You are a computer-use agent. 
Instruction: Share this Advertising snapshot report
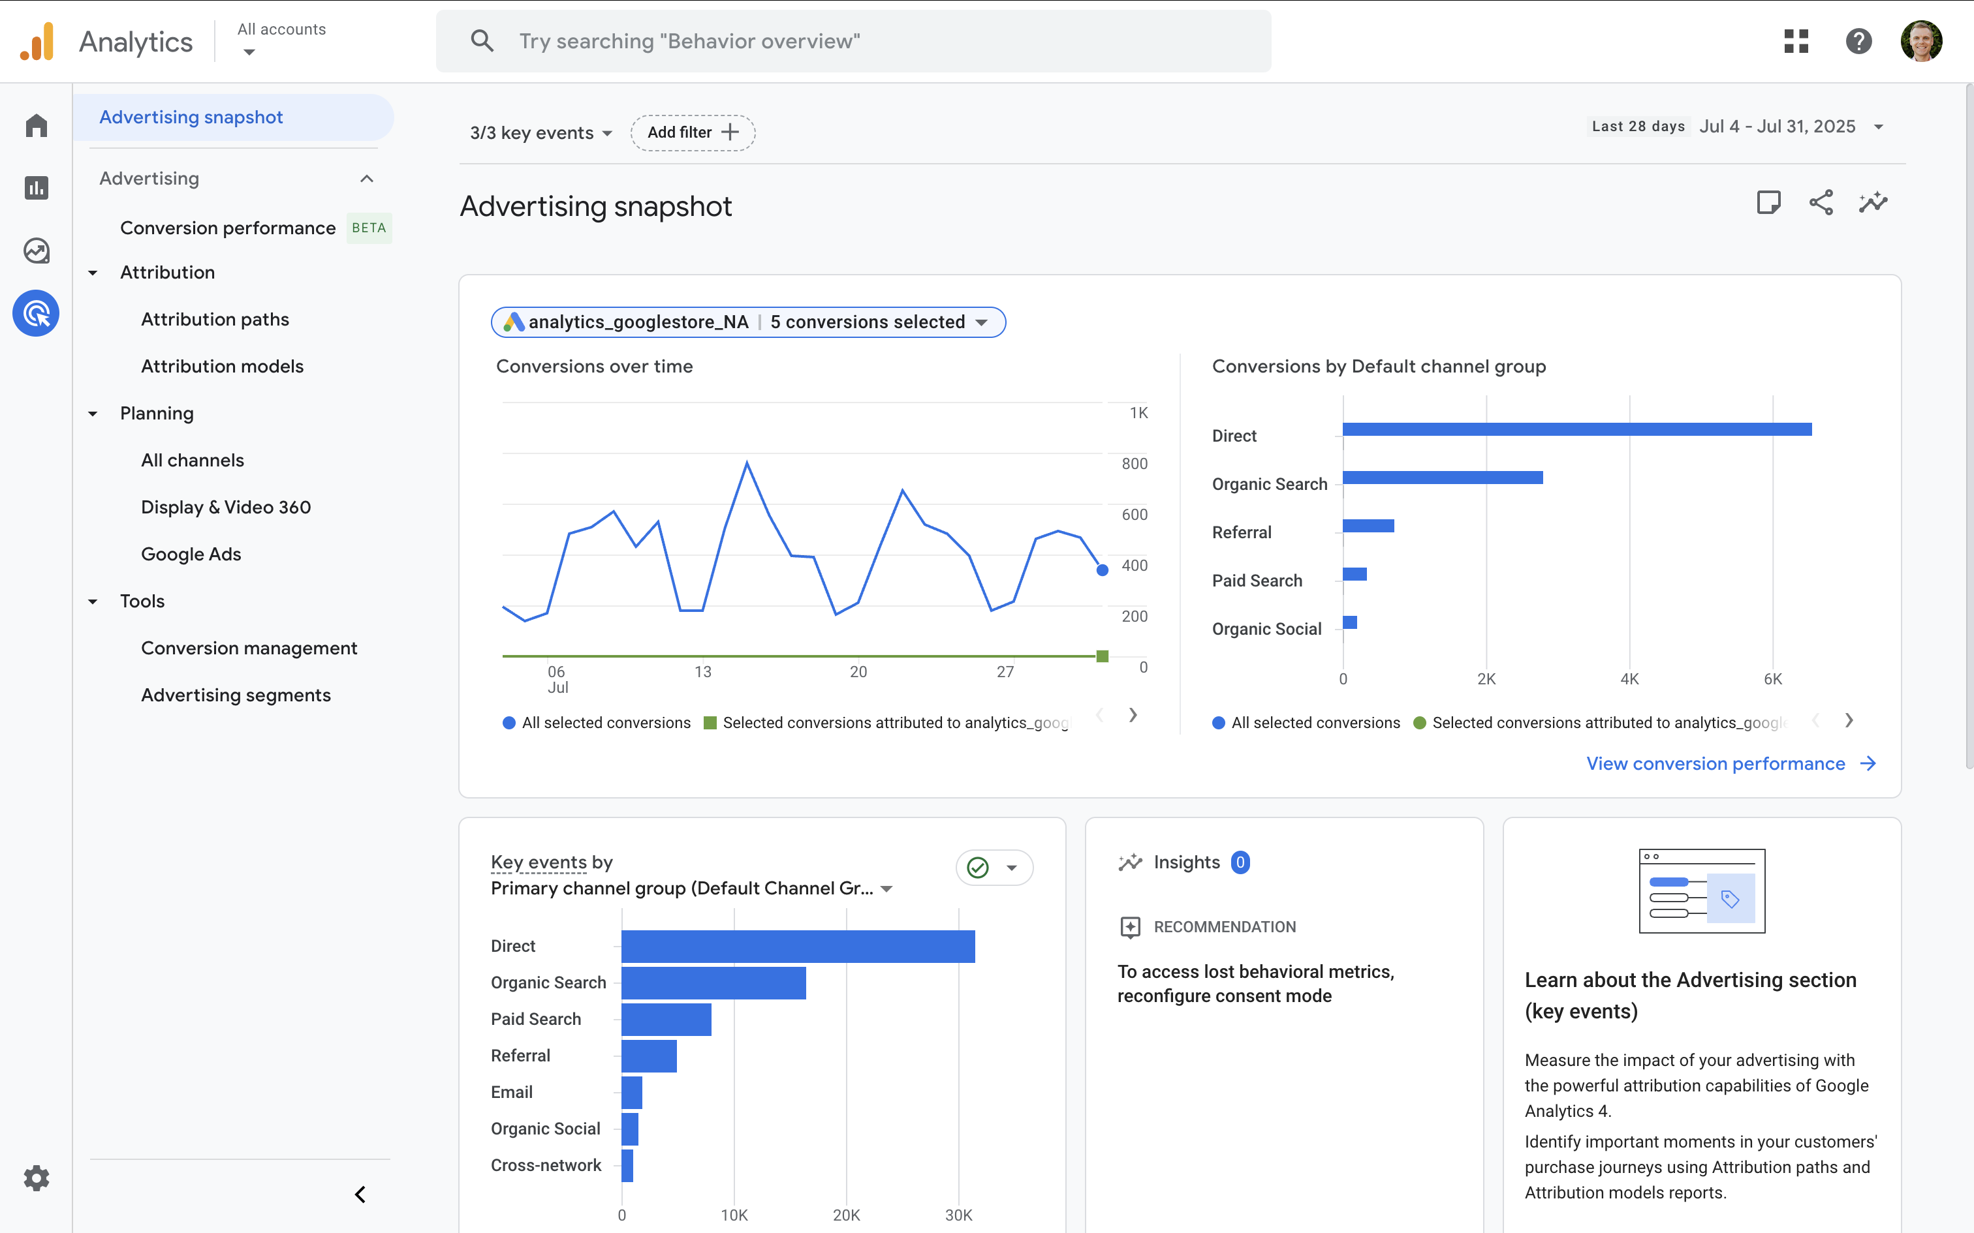click(x=1821, y=202)
